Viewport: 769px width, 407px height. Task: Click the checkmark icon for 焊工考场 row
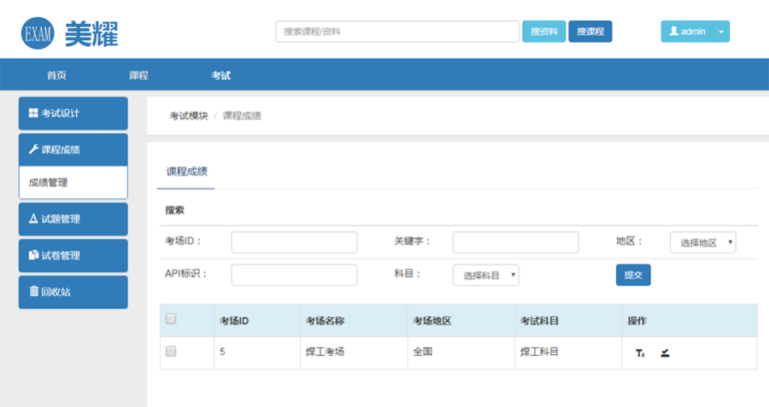[x=665, y=352]
